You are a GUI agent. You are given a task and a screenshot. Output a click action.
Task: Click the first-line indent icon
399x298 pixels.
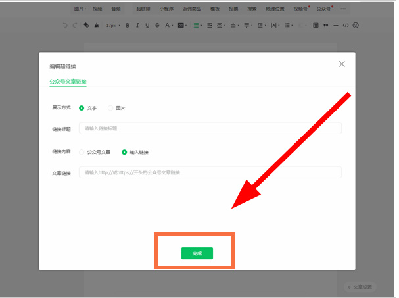pyautogui.click(x=210, y=25)
